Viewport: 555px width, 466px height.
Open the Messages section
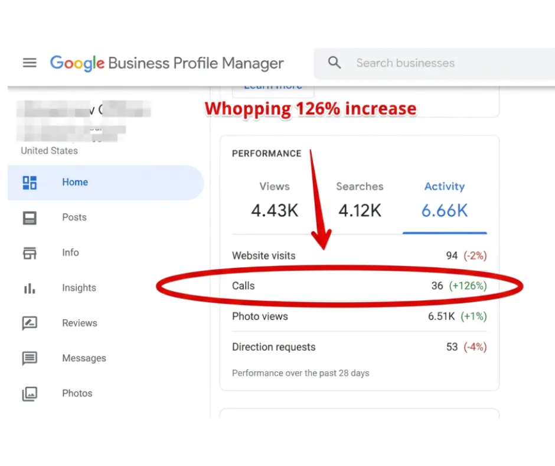click(84, 358)
